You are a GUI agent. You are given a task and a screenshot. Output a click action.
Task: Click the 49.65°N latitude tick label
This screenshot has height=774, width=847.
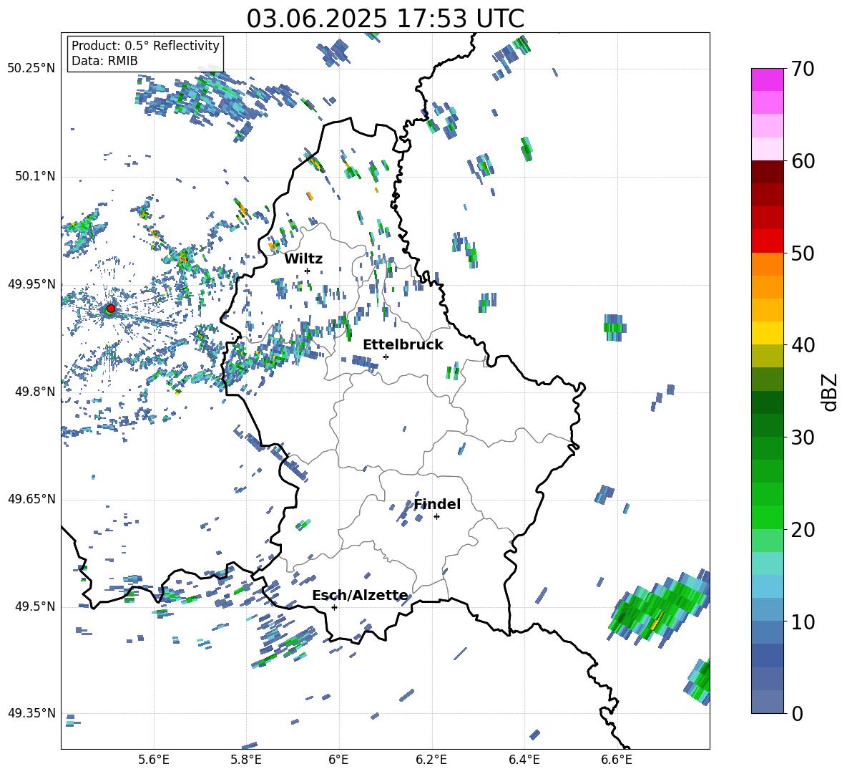pos(31,499)
